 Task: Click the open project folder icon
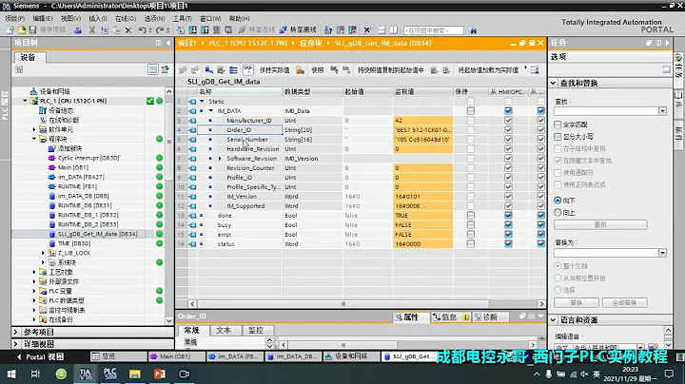tap(21, 30)
